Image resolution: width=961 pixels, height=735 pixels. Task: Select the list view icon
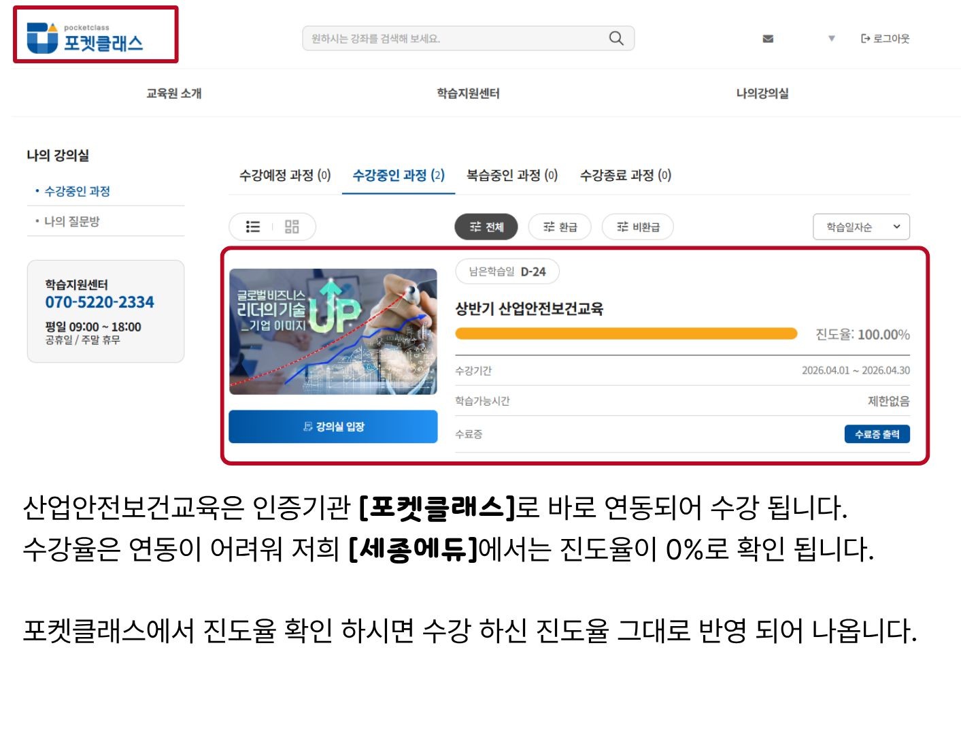(x=252, y=227)
